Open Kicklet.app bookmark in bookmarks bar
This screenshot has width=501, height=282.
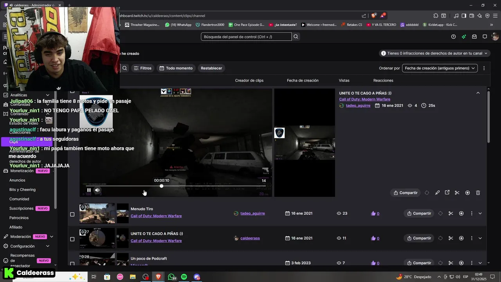coord(440,25)
